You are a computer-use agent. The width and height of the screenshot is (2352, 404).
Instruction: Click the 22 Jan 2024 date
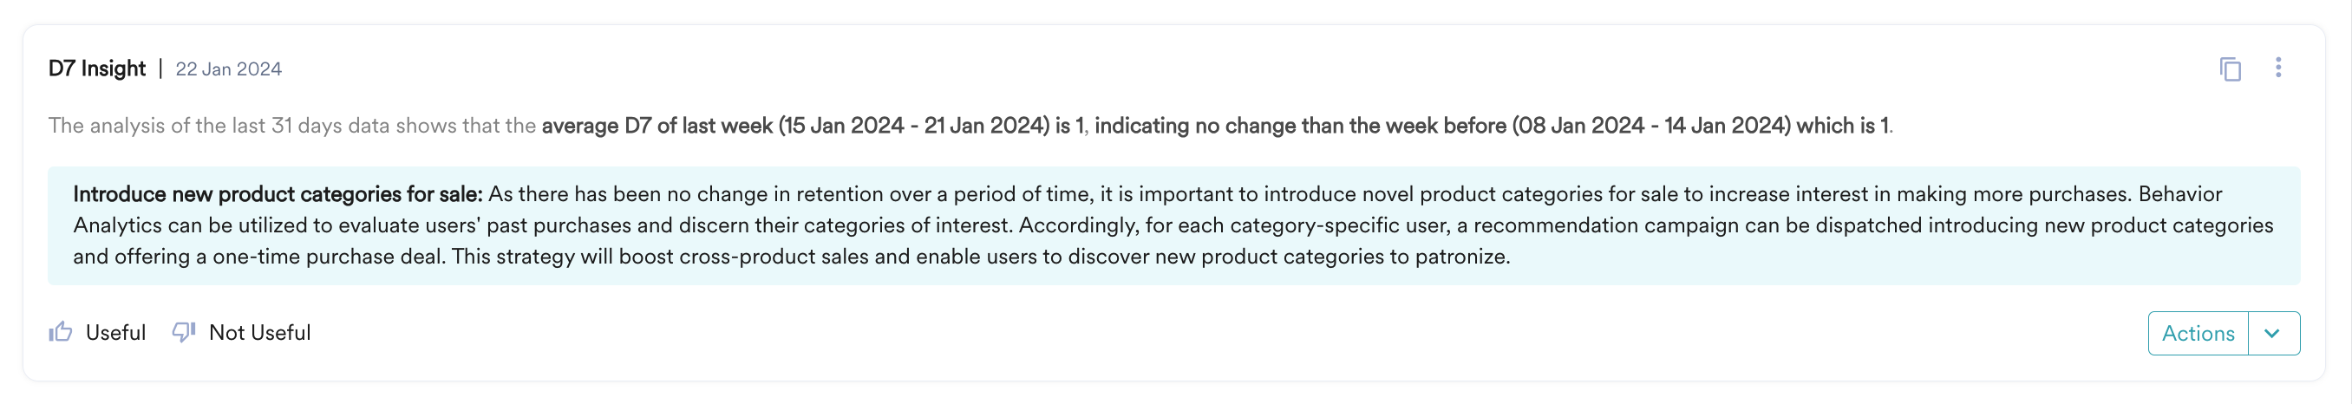click(x=228, y=69)
